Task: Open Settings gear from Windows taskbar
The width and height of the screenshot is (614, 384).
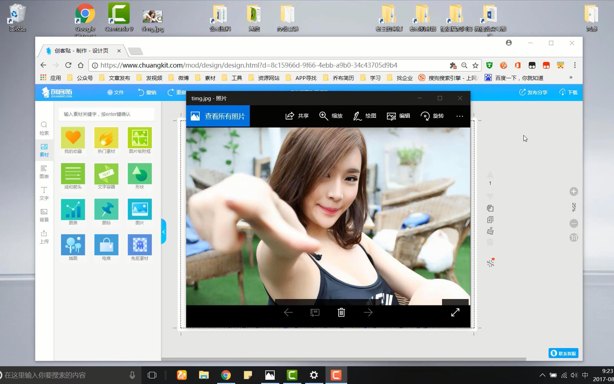Action: click(x=314, y=375)
